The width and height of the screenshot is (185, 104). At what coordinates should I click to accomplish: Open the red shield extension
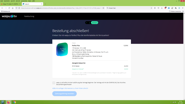point(165,8)
